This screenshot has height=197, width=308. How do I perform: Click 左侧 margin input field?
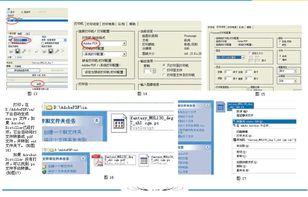point(228,72)
